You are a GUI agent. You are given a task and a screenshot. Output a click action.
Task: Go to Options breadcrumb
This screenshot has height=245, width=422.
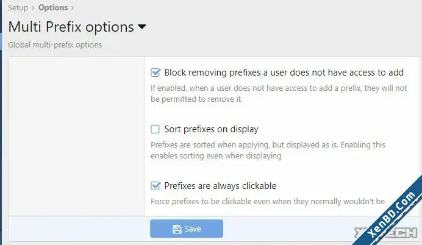[x=53, y=8]
